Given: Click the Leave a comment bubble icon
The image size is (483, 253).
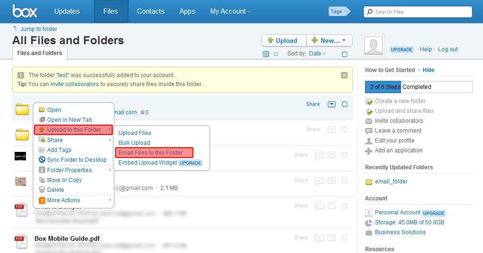Looking at the screenshot, I should point(369,131).
